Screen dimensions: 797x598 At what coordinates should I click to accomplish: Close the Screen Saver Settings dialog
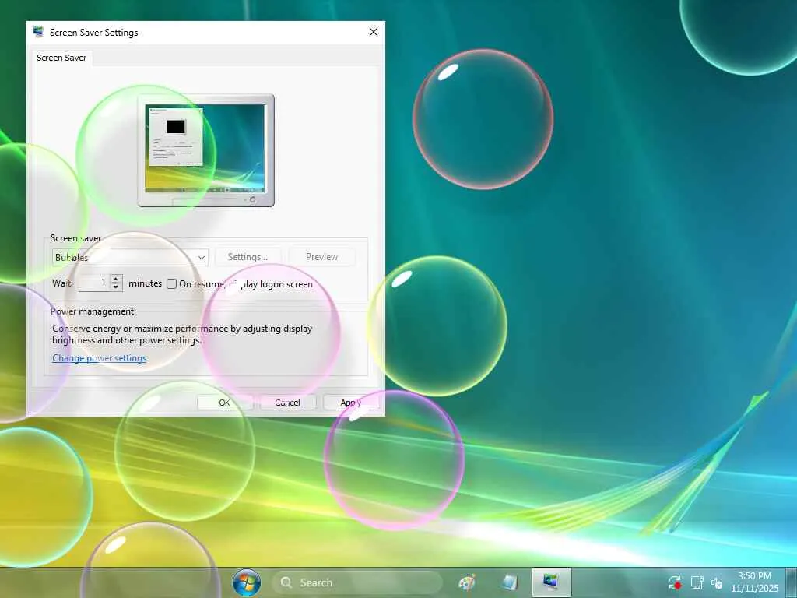point(373,32)
